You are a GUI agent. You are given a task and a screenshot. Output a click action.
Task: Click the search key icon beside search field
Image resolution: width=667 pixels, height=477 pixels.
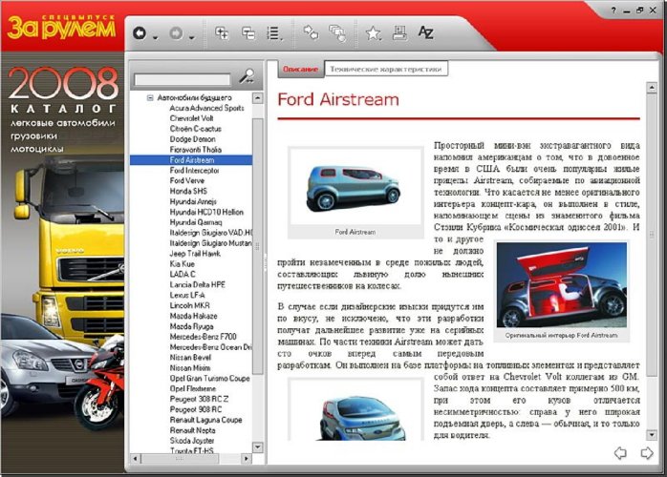click(x=247, y=77)
